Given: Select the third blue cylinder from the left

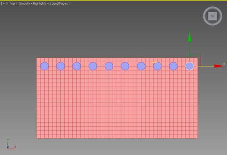Looking at the screenshot, I should (x=77, y=66).
